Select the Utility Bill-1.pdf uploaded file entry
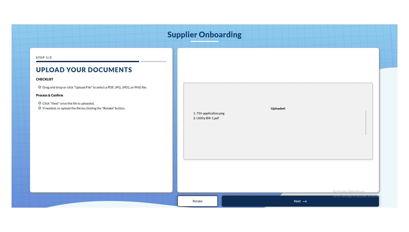 pyautogui.click(x=208, y=118)
